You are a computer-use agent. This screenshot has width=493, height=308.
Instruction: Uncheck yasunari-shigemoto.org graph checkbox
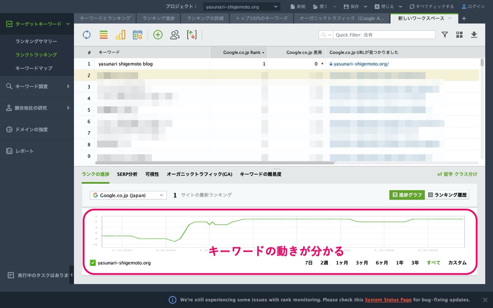pos(93,263)
